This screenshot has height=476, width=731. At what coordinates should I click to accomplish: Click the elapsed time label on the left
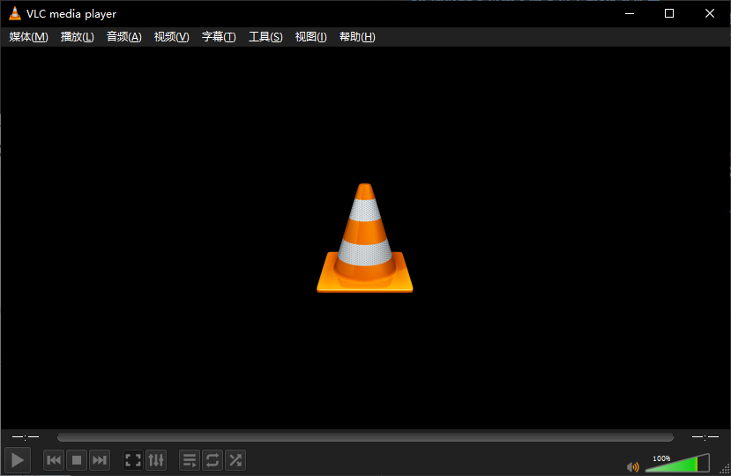pyautogui.click(x=26, y=437)
